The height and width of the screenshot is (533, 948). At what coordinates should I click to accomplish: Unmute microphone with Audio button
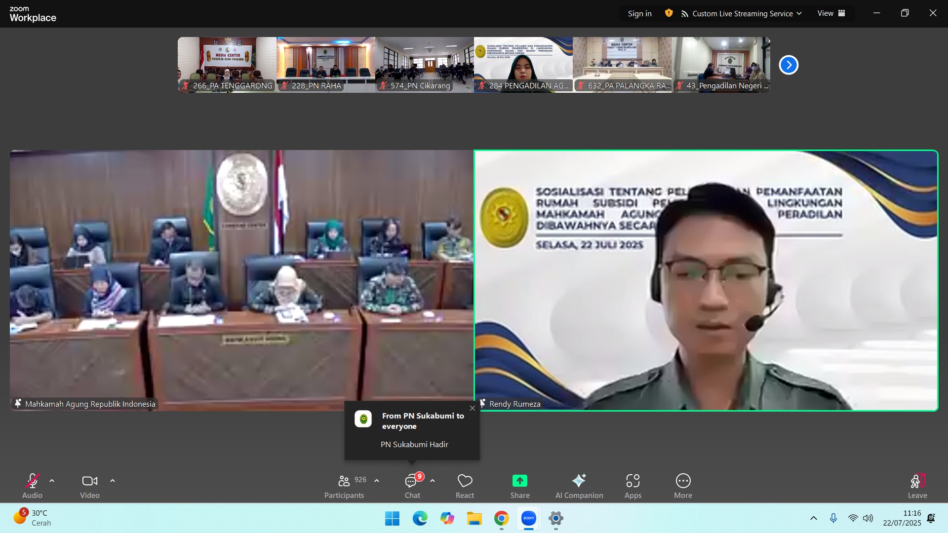coord(32,486)
